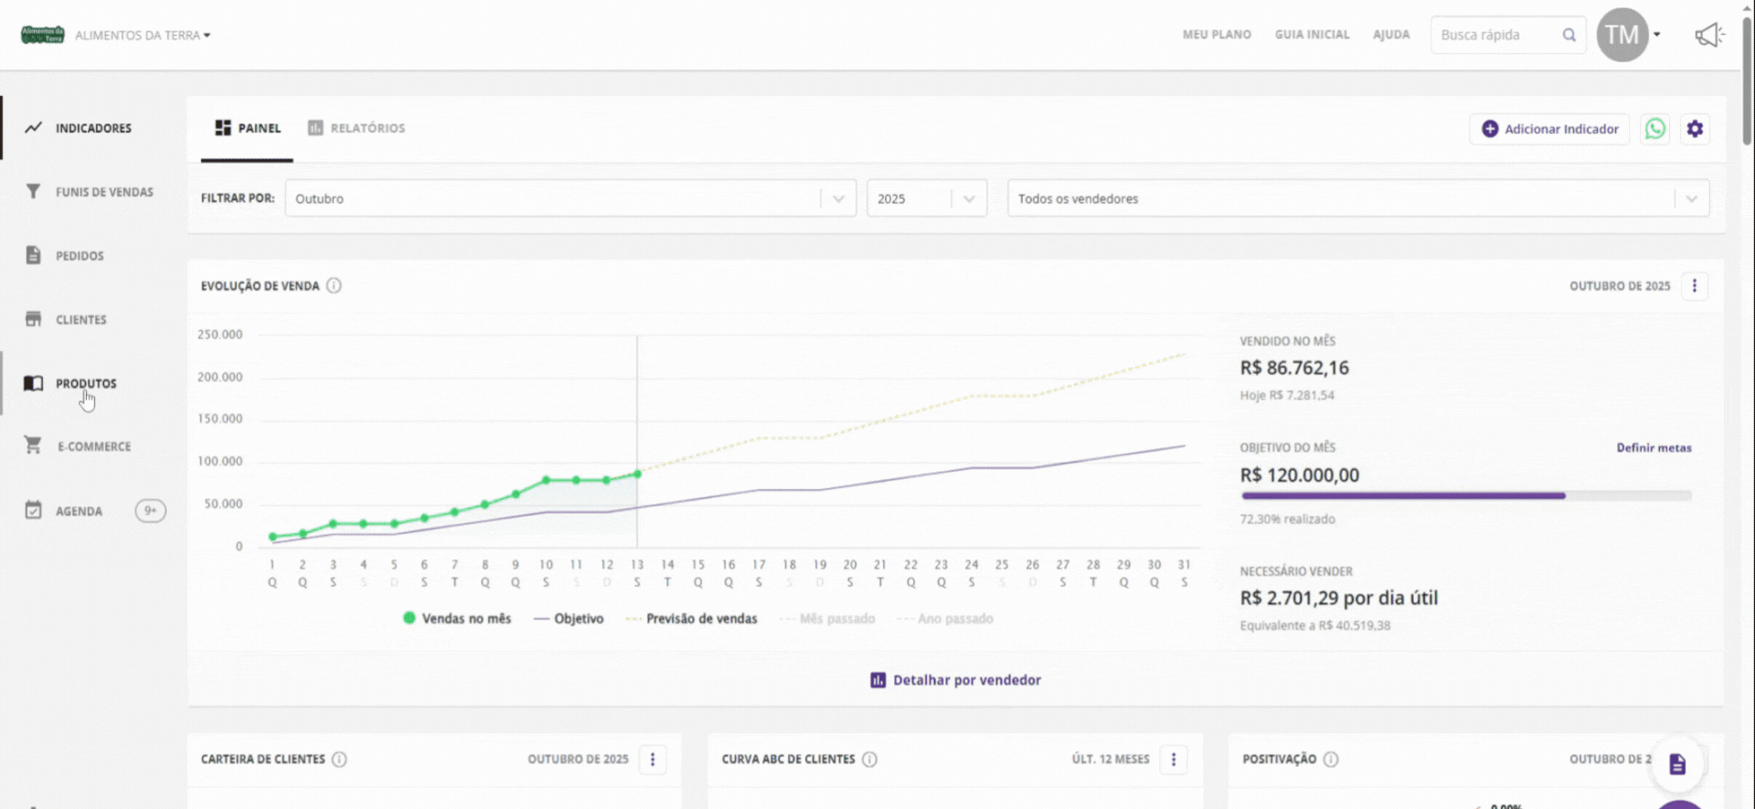
Task: Toggle Vendas no mês legend series
Action: (x=457, y=619)
